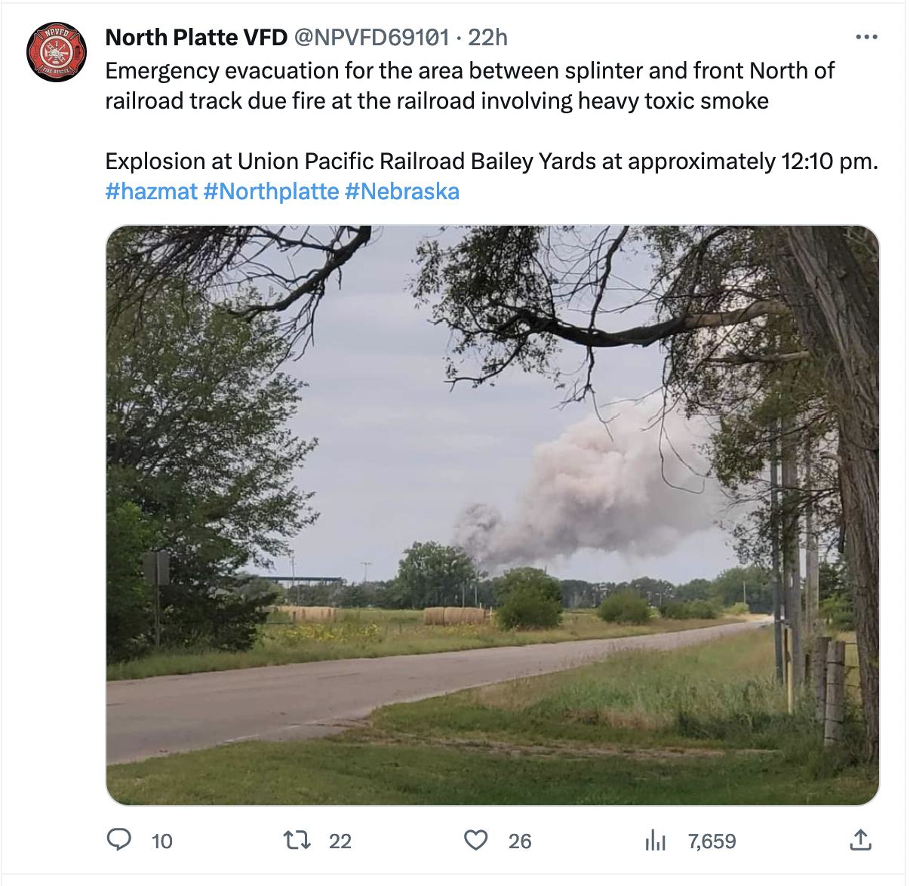Like the North Platte VFD tweet
910x886 pixels.
(x=476, y=839)
